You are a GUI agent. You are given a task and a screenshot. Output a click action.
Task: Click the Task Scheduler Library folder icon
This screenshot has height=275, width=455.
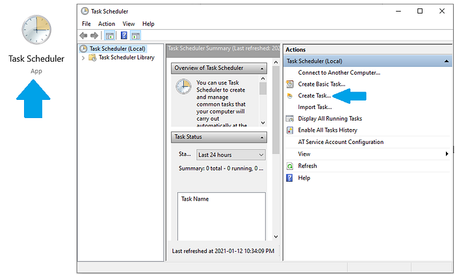(x=92, y=57)
